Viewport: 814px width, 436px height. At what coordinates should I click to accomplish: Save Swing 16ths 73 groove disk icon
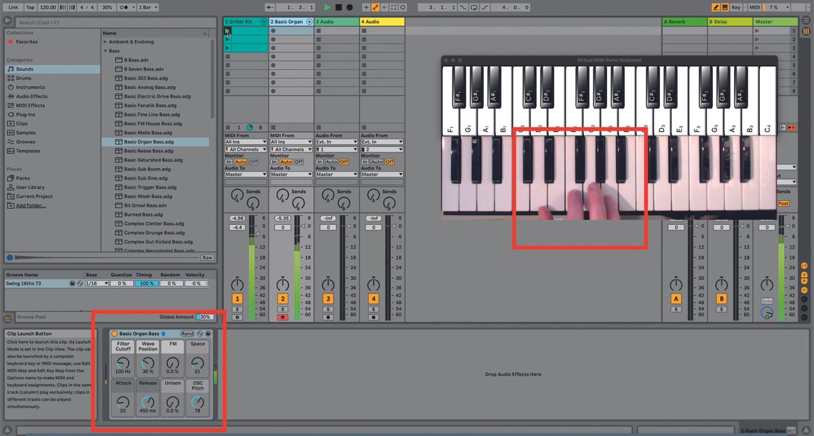72,283
